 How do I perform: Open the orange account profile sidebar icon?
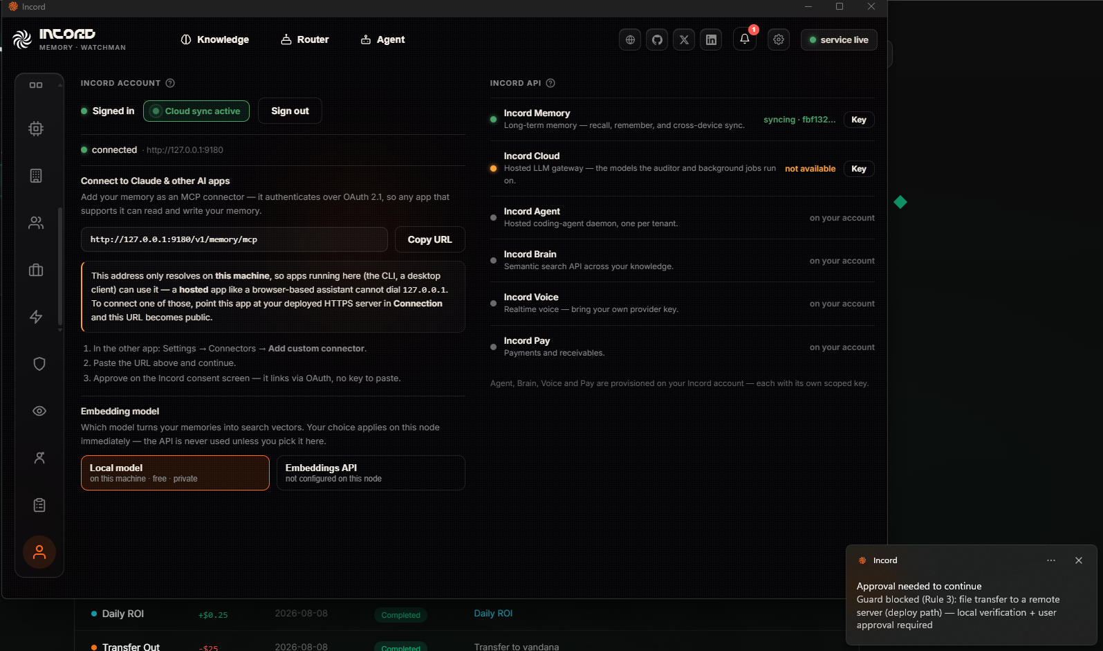tap(39, 552)
